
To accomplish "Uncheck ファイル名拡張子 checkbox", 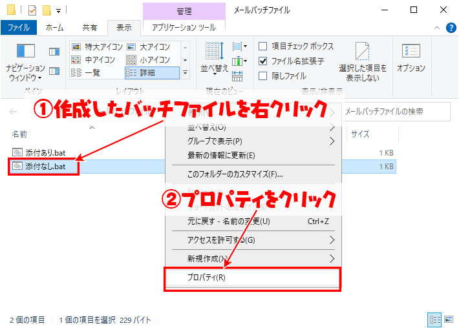I will [x=263, y=61].
